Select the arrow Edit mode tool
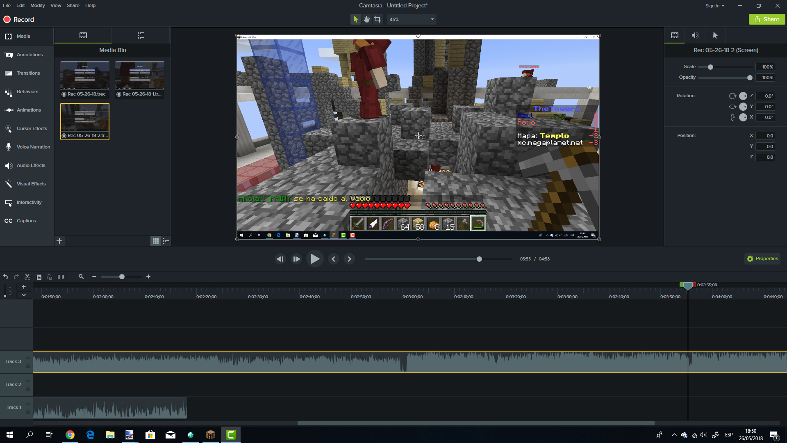This screenshot has width=787, height=443. point(356,19)
